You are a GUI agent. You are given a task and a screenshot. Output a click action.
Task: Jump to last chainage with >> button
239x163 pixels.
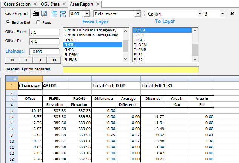tap(54, 60)
